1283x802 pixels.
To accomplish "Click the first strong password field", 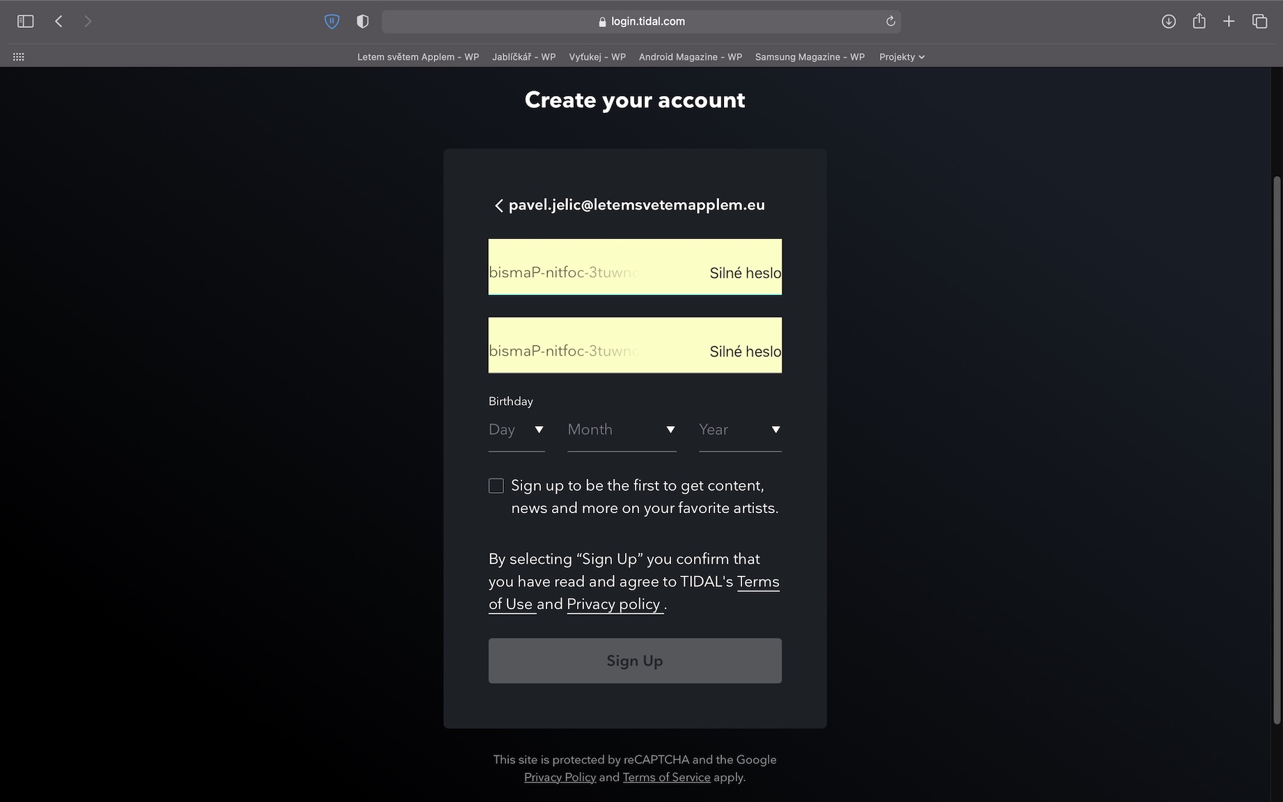I will (x=635, y=267).
